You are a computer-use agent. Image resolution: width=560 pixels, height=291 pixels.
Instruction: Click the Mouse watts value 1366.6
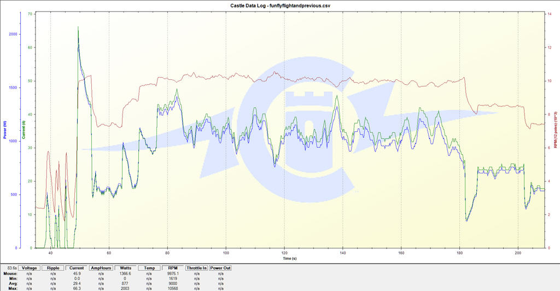[x=125, y=274]
